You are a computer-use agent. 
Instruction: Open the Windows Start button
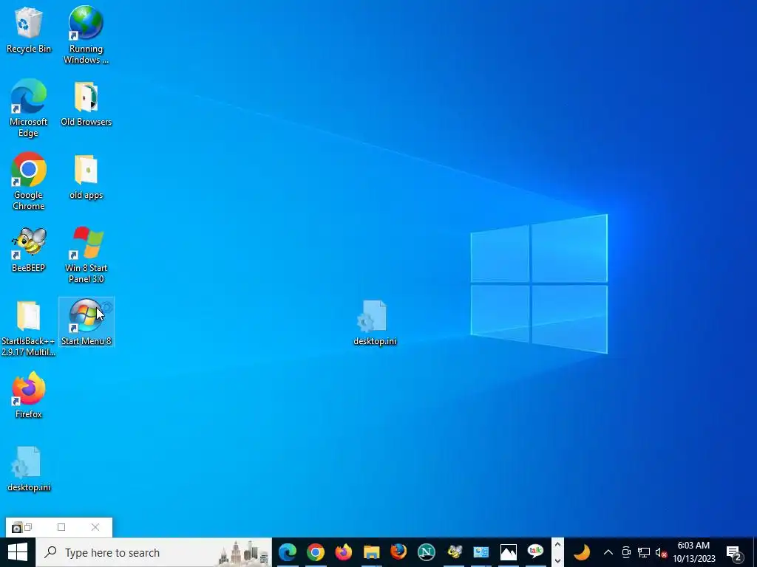click(x=18, y=552)
